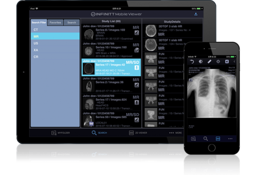Select the 3DTOF 1 slab HR series
Viewport: 257px width, 175px height.
[172, 45]
